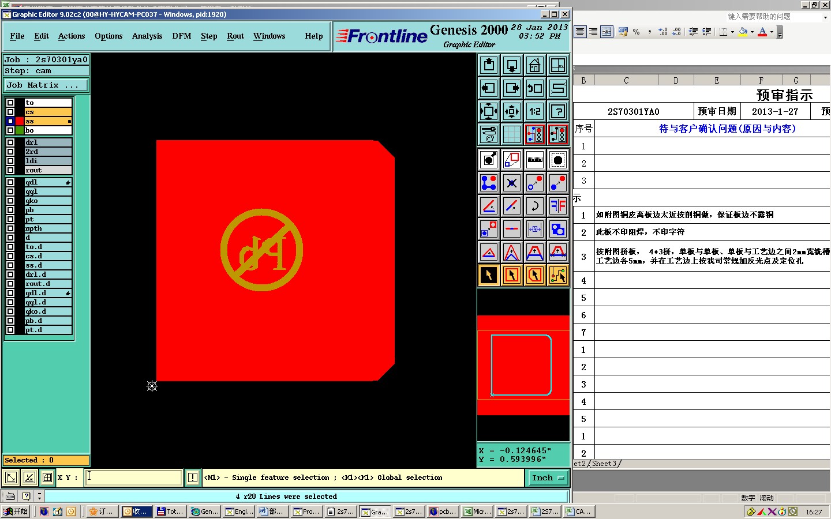831x519 pixels.
Task: Select the delete feature X tool
Action: click(x=512, y=183)
